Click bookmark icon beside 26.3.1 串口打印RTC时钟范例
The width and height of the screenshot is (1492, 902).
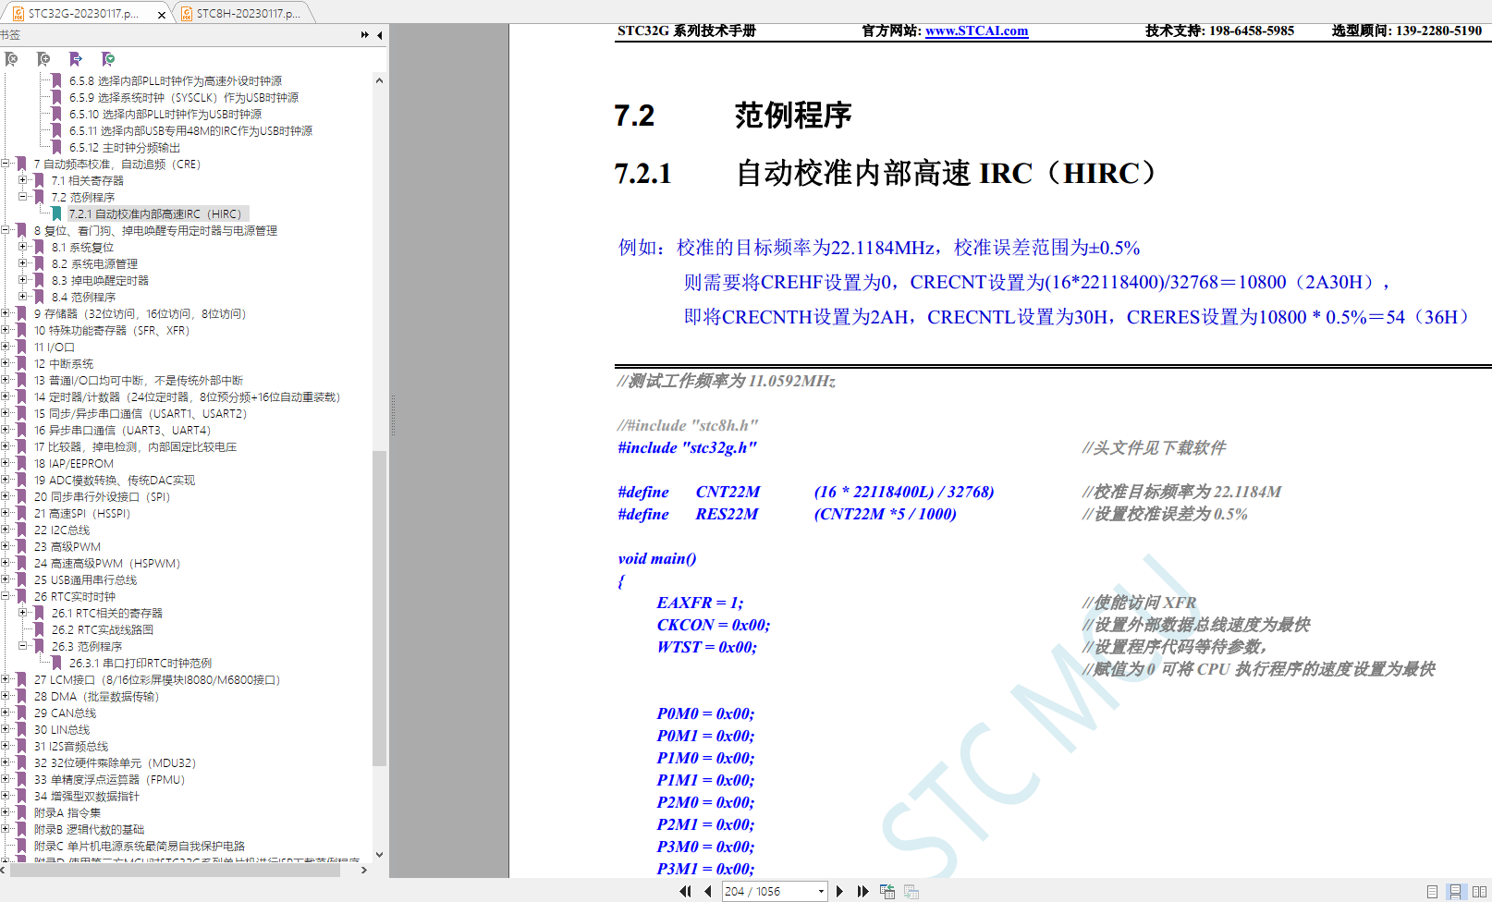tap(56, 663)
